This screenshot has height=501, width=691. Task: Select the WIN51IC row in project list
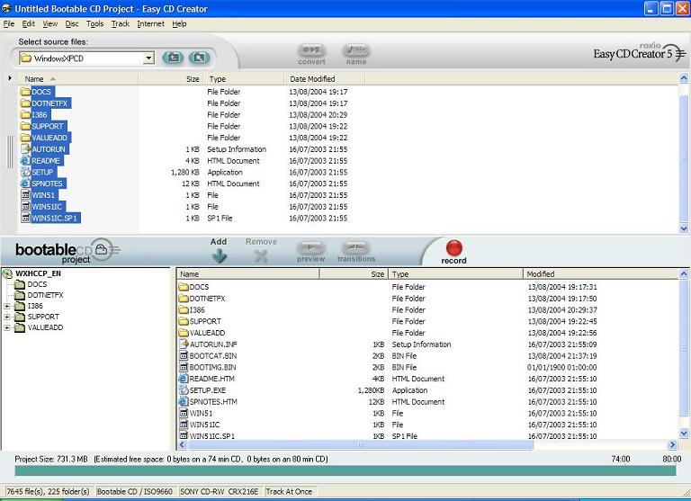[426, 425]
